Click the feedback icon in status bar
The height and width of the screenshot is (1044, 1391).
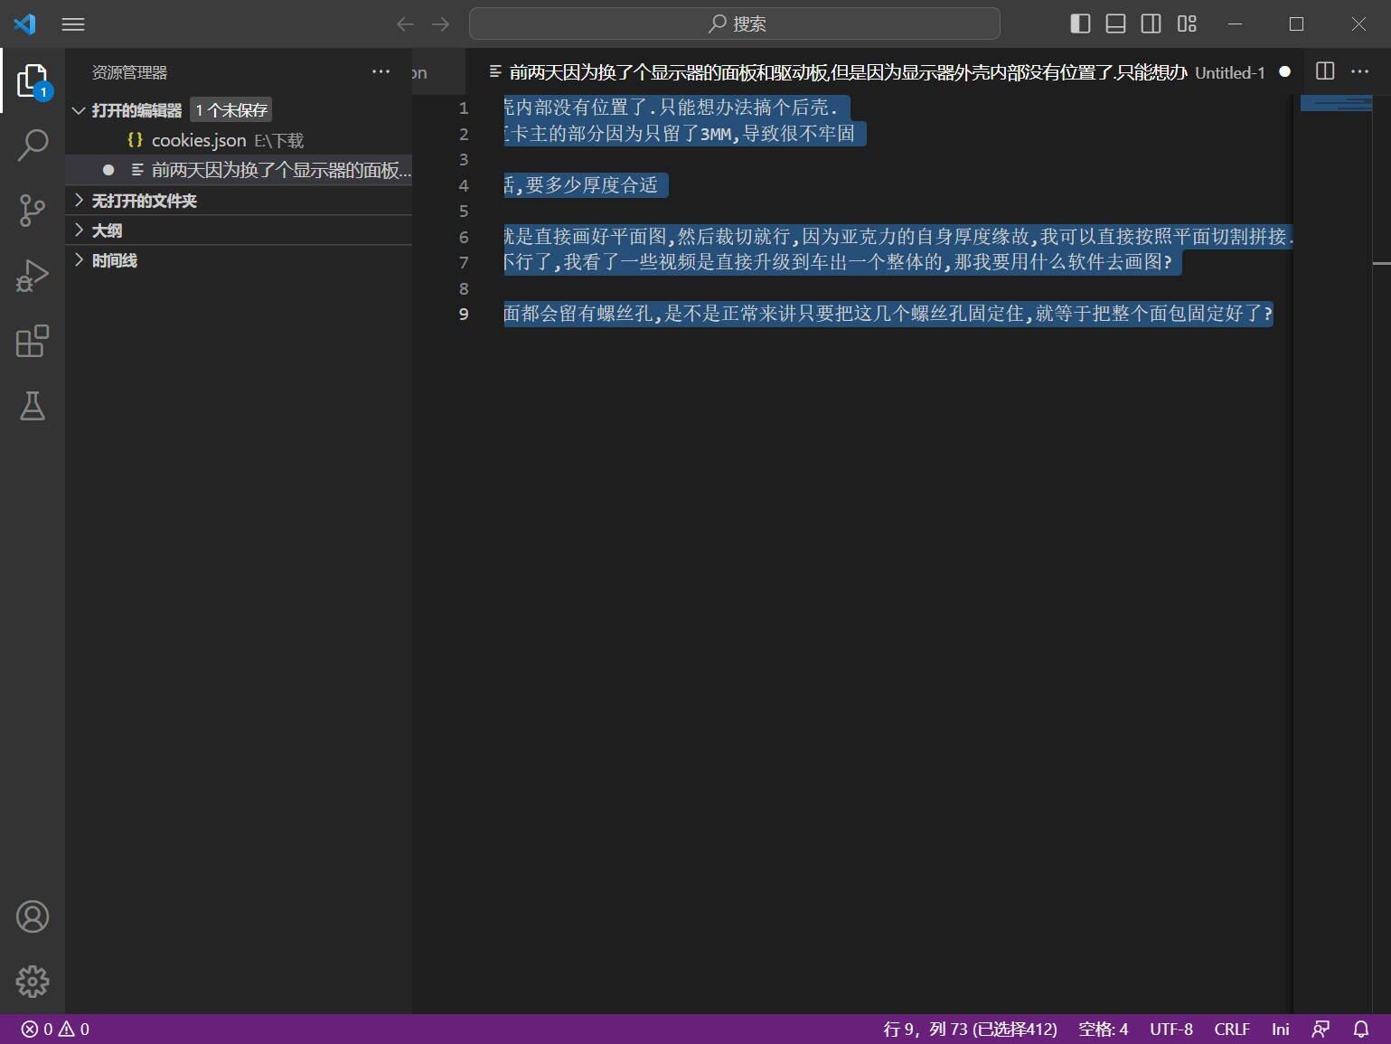[x=1321, y=1029]
